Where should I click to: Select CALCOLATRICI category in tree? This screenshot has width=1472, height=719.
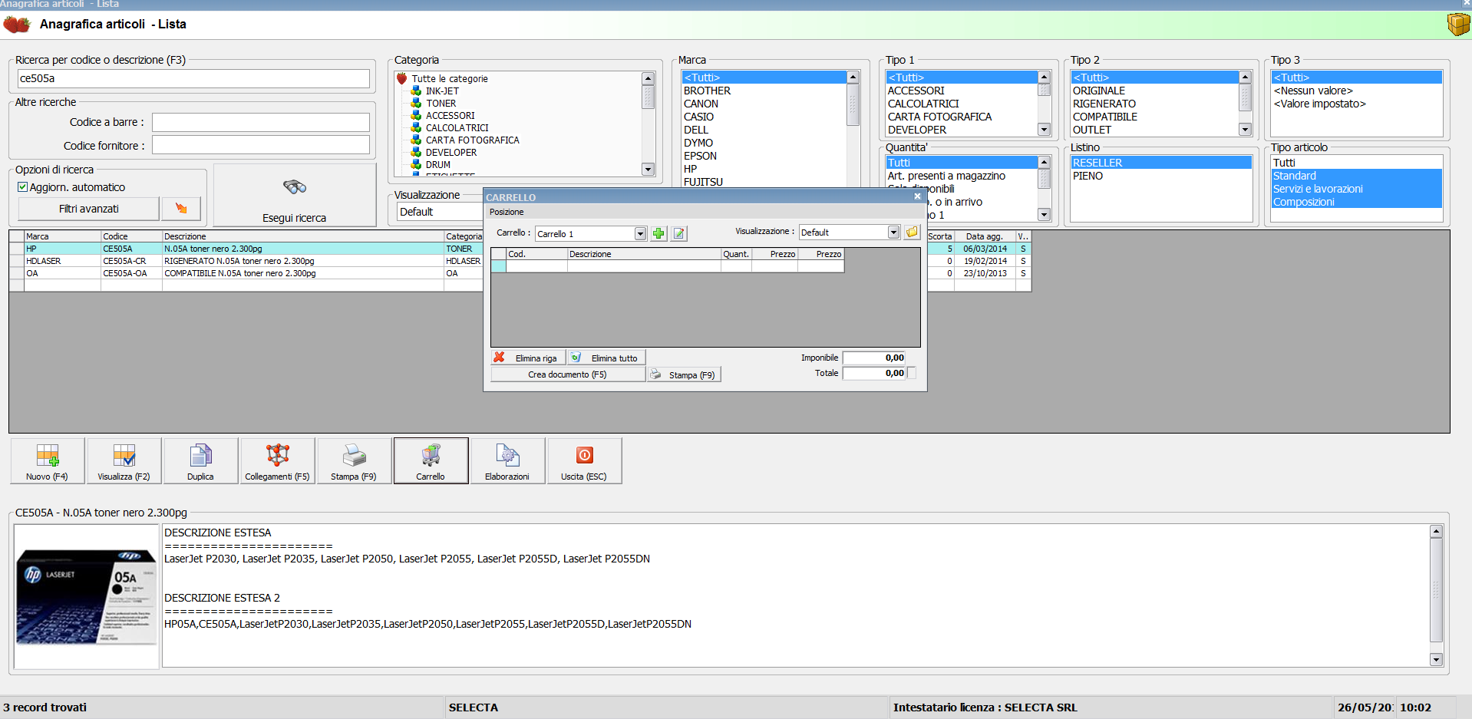457,127
